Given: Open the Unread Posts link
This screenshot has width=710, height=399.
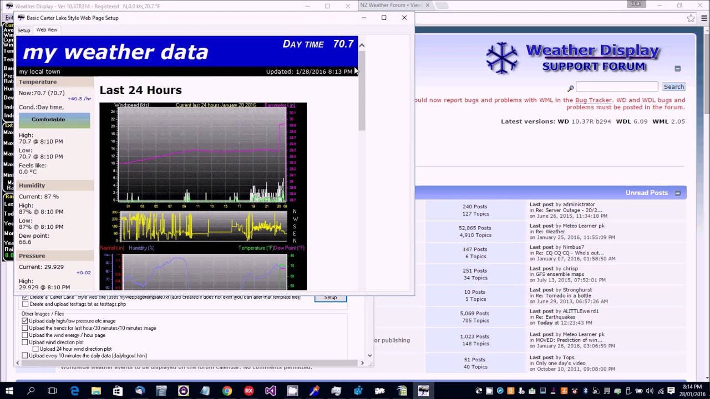Looking at the screenshot, I should 647,193.
